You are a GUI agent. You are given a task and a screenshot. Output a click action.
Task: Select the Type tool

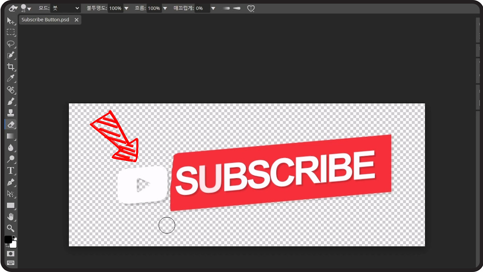point(11,171)
